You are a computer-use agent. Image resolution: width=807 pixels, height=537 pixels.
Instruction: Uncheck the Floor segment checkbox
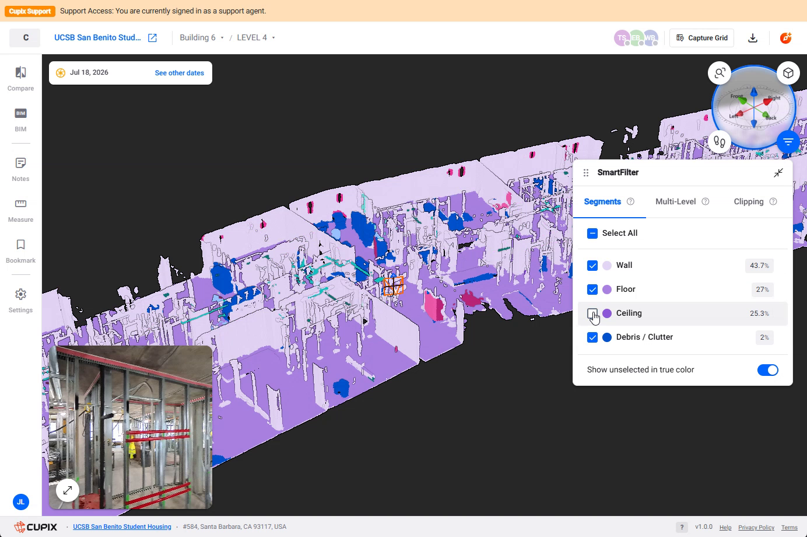[x=592, y=290]
